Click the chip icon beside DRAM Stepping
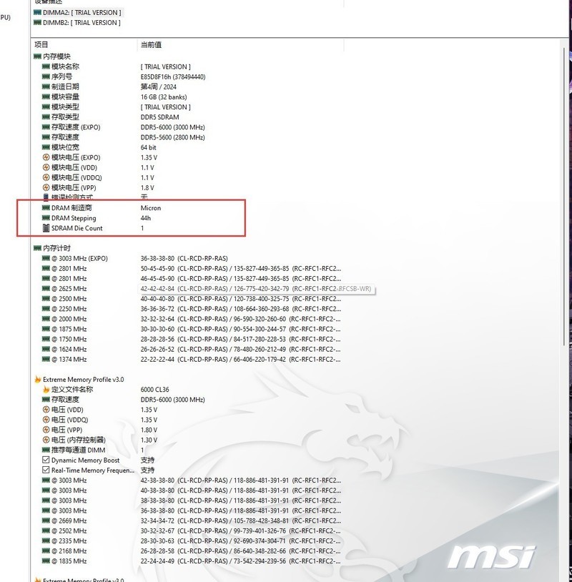This screenshot has height=582, width=572. point(46,218)
